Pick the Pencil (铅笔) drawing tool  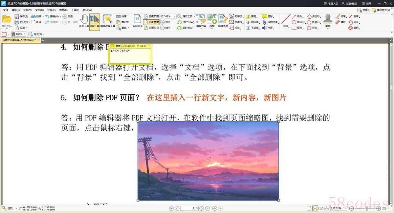[338, 16]
